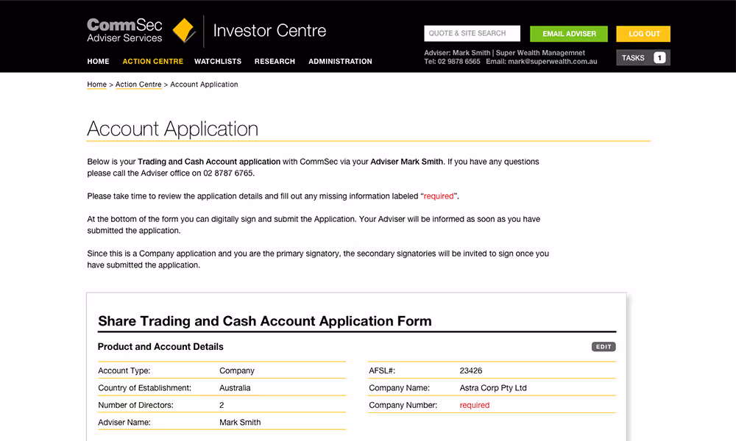Go to the HOME menu item
This screenshot has width=736, height=441.
click(98, 62)
